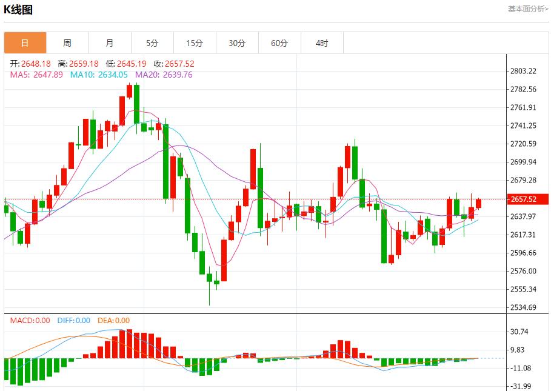Show the 30分 interval chart

pyautogui.click(x=237, y=43)
